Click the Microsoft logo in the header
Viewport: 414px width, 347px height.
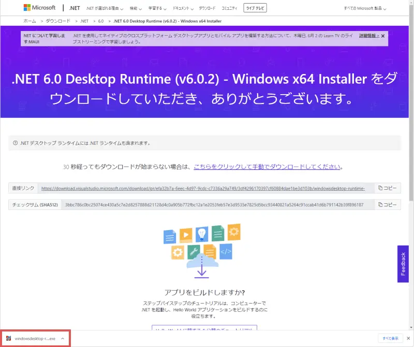(40, 8)
